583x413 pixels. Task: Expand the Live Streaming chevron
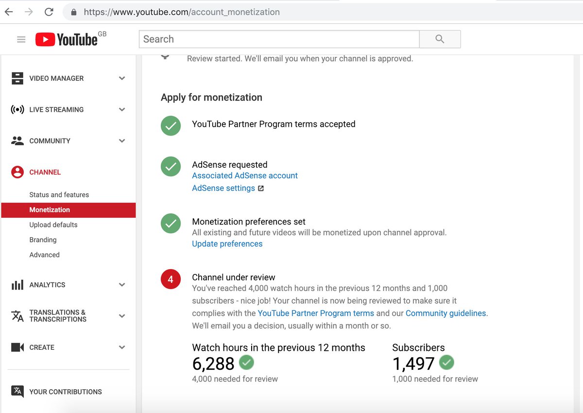click(122, 109)
